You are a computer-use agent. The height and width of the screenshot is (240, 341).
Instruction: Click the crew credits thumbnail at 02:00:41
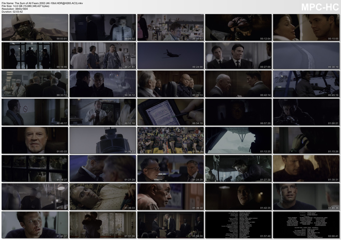pyautogui.click(x=306, y=225)
